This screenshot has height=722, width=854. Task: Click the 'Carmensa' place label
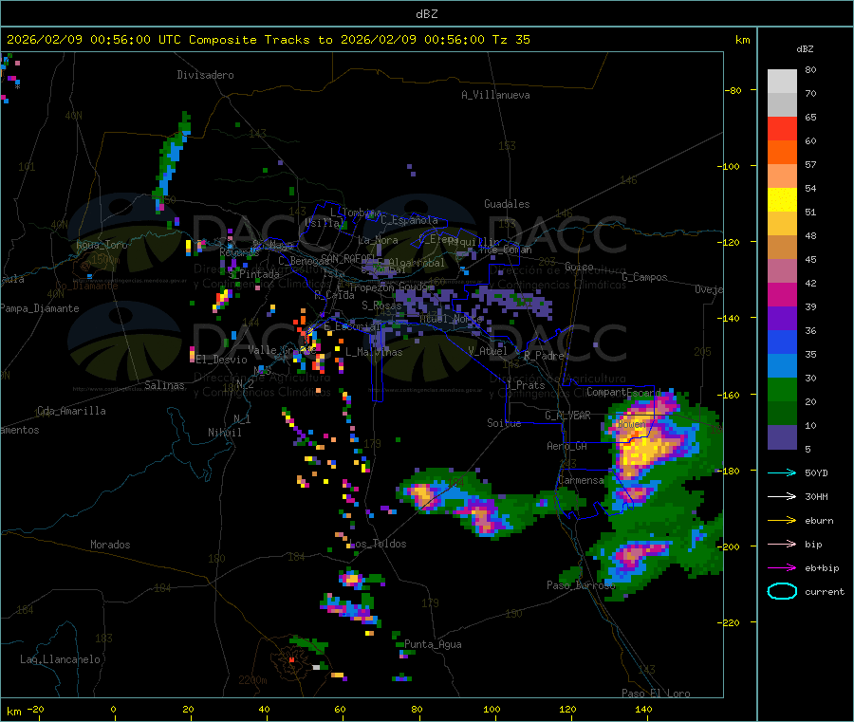[x=581, y=480]
